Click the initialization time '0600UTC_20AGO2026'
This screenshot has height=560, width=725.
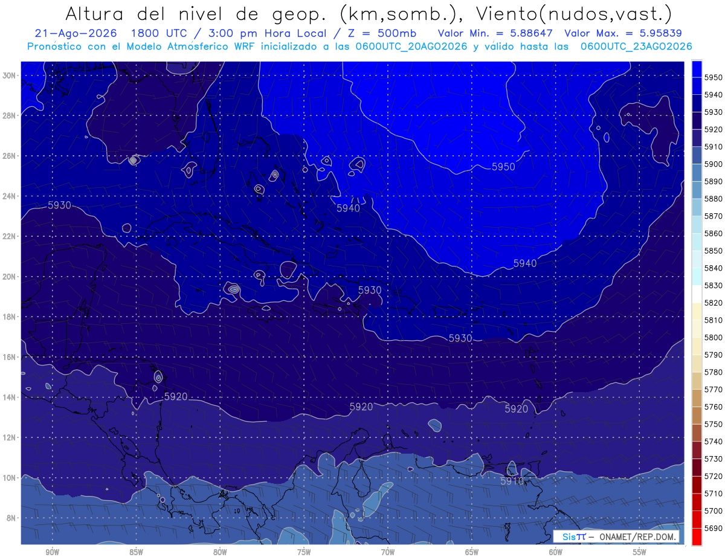[x=411, y=46]
